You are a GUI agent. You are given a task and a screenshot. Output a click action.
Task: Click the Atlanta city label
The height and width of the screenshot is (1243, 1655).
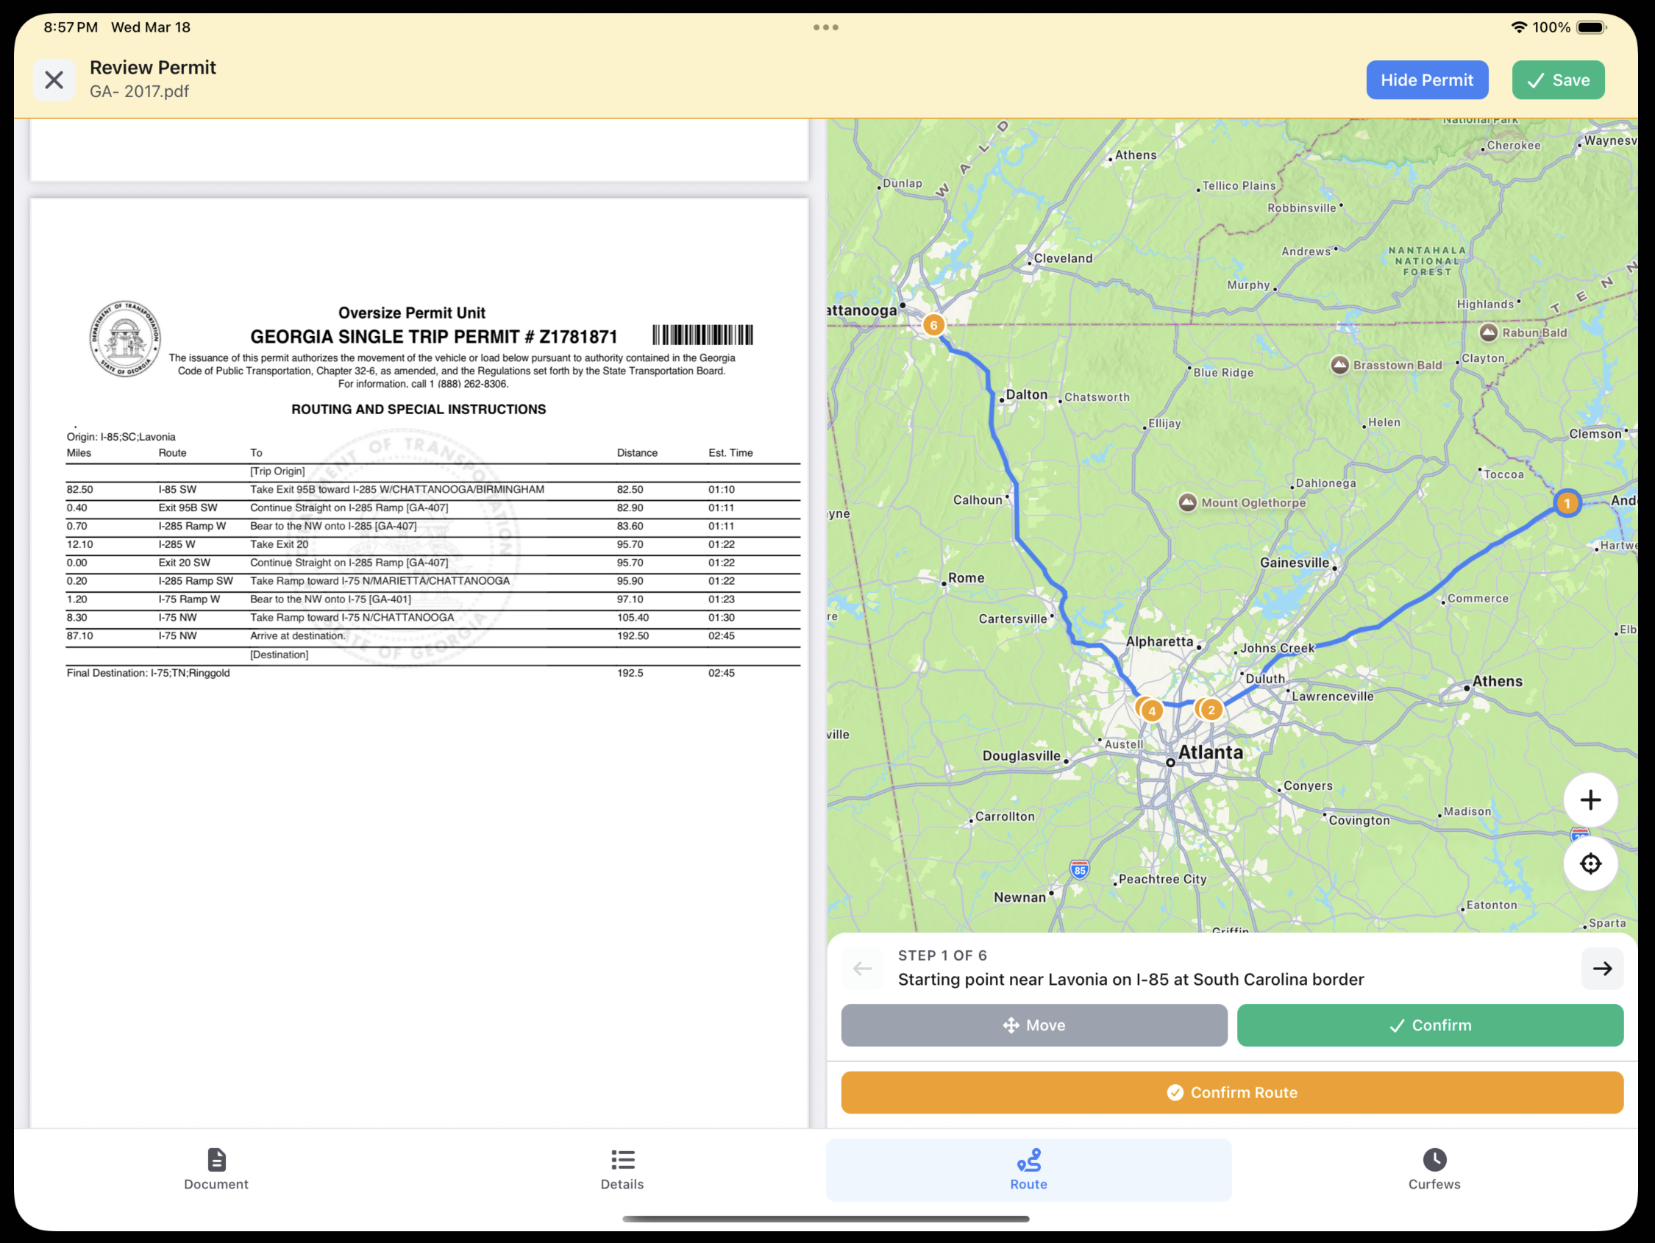click(1211, 752)
